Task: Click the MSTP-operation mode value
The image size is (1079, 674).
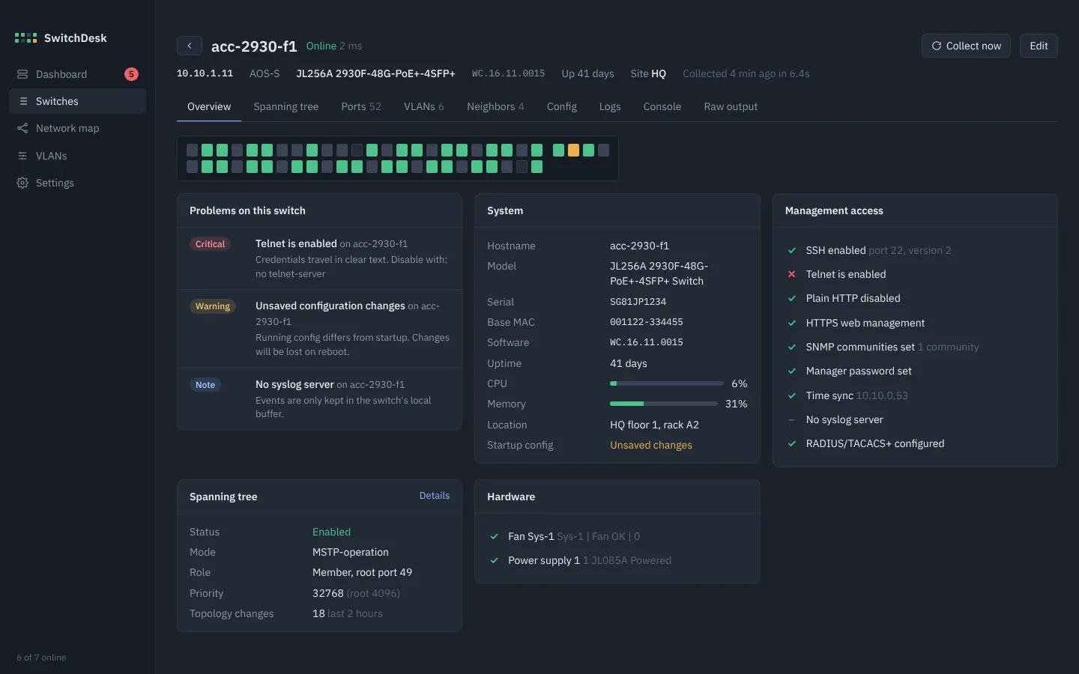Action: [x=351, y=552]
